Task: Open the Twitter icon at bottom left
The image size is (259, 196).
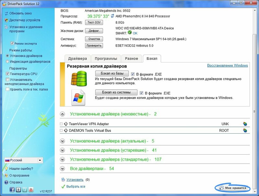Action: pos(25,190)
